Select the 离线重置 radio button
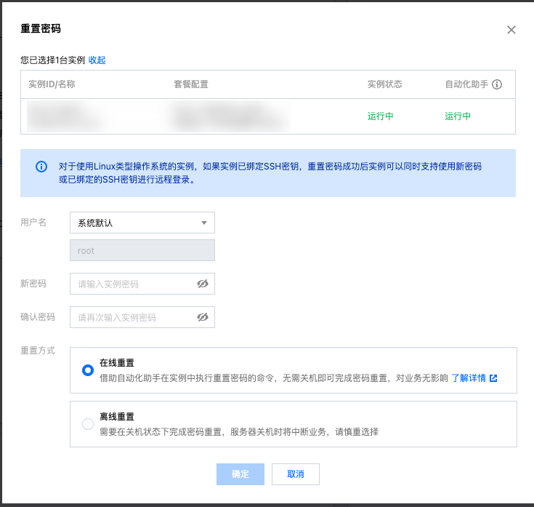The height and width of the screenshot is (507, 534). click(x=88, y=424)
